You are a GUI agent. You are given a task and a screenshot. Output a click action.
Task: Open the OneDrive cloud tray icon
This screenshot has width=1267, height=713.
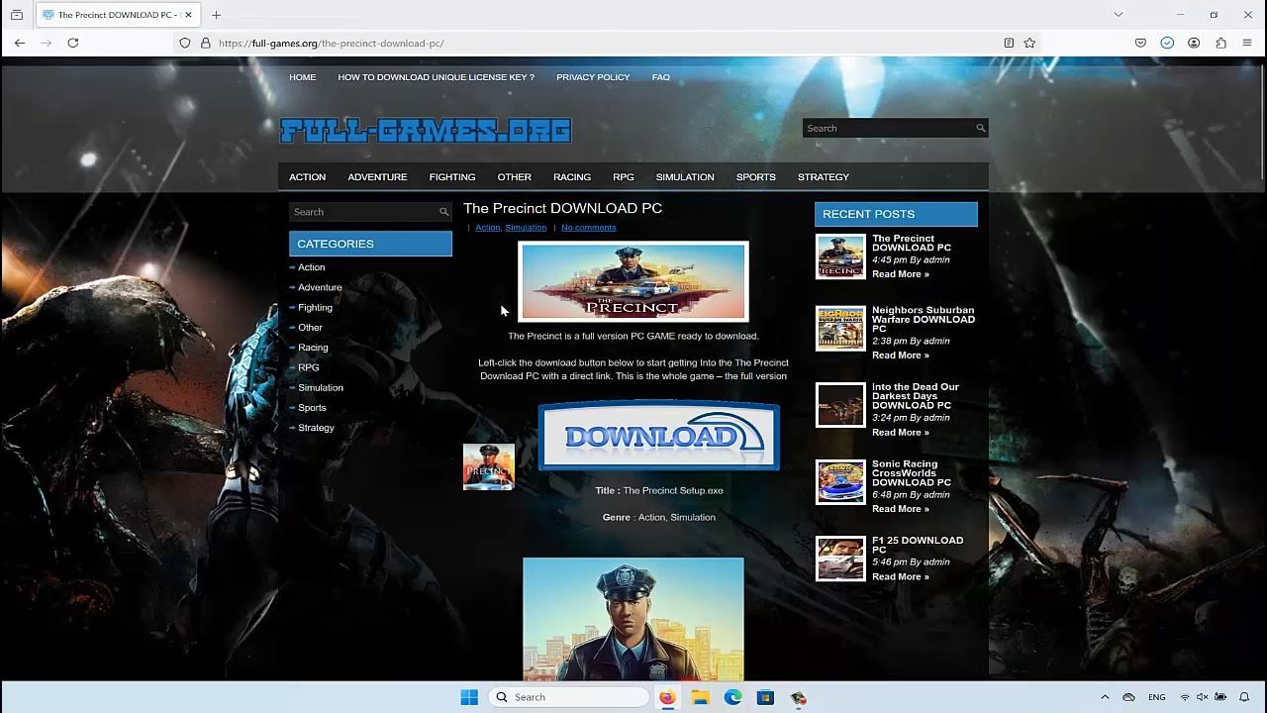[1128, 697]
